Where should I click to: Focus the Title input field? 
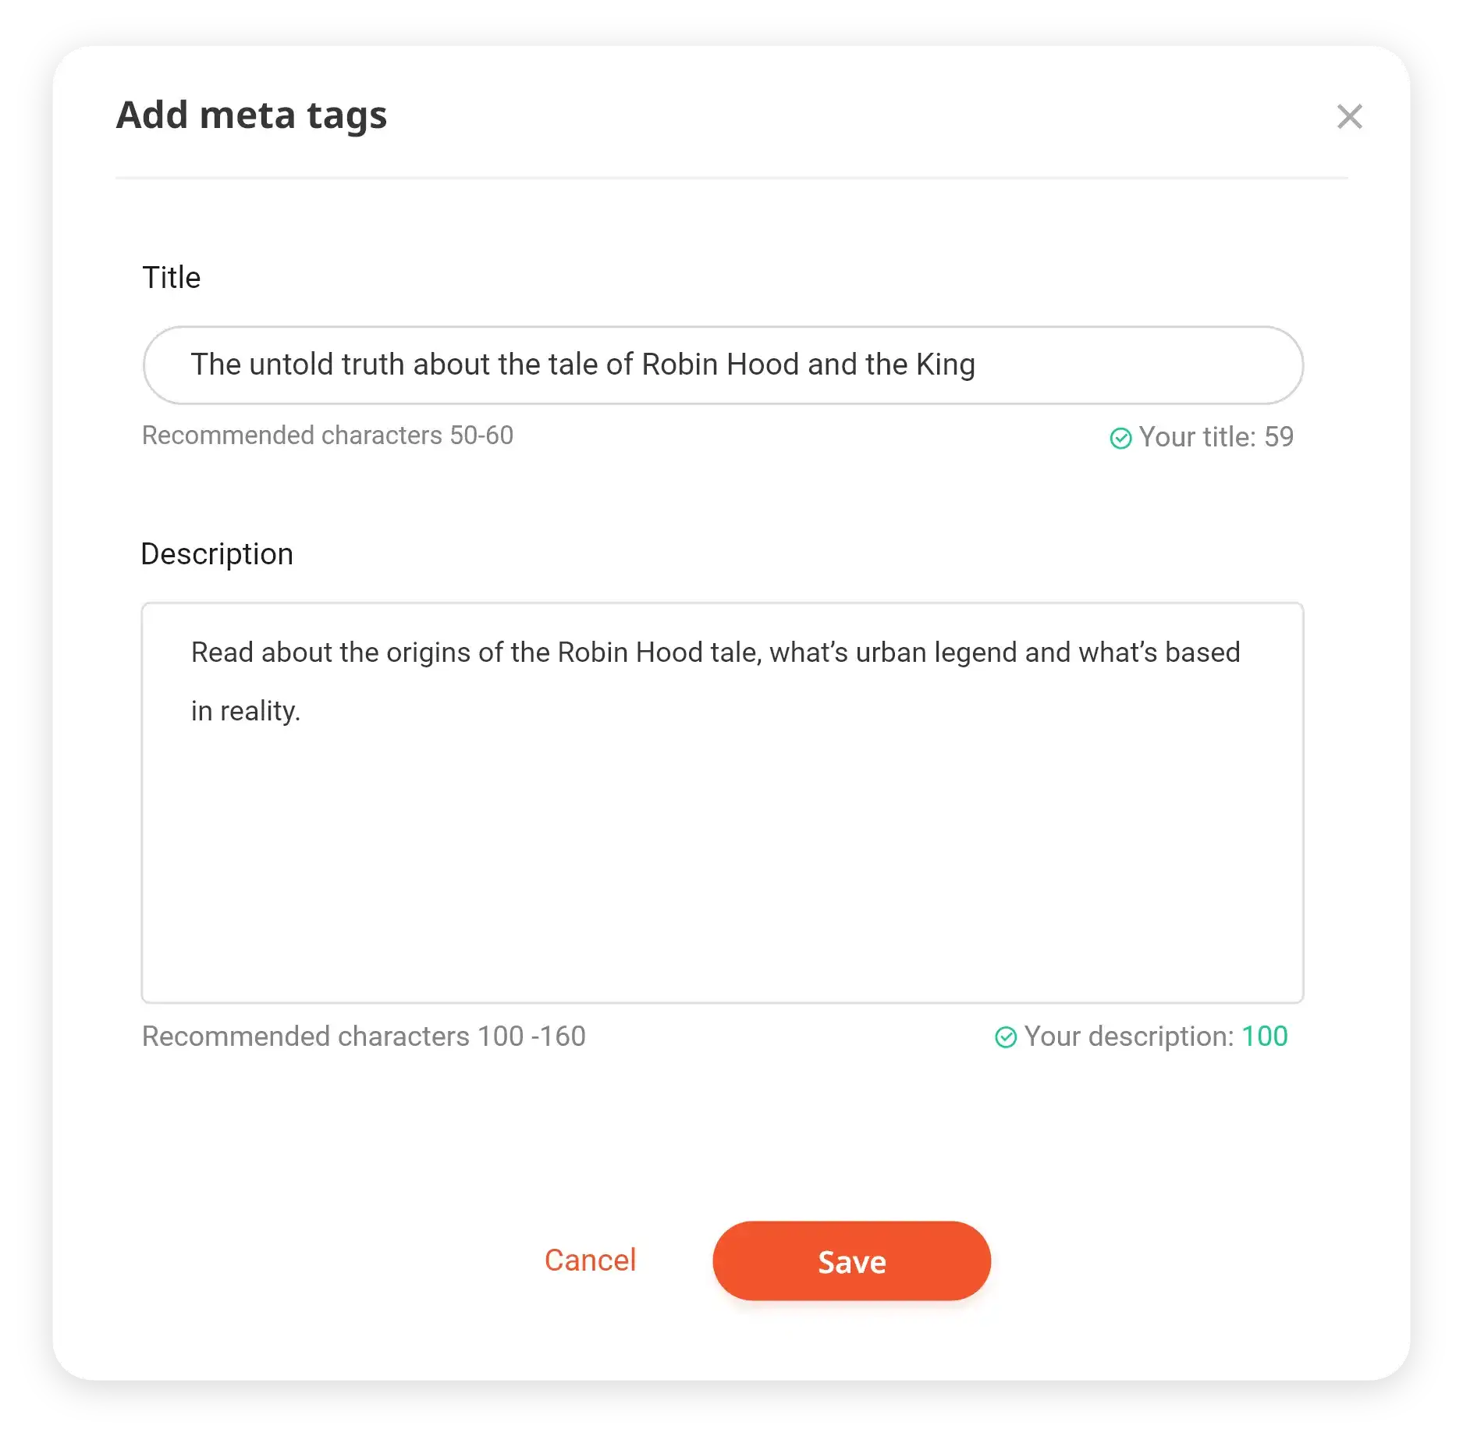(723, 365)
